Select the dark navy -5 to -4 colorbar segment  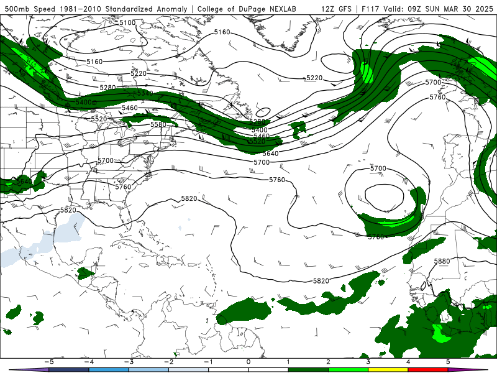69,370
